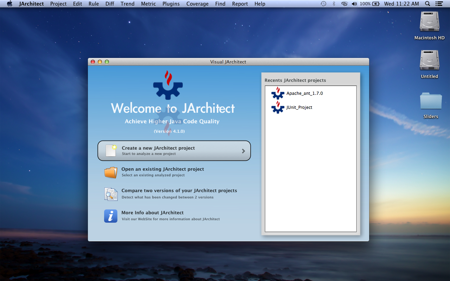Viewport: 450px width, 281px height.
Task: Open the Coverage menu
Action: pos(197,4)
